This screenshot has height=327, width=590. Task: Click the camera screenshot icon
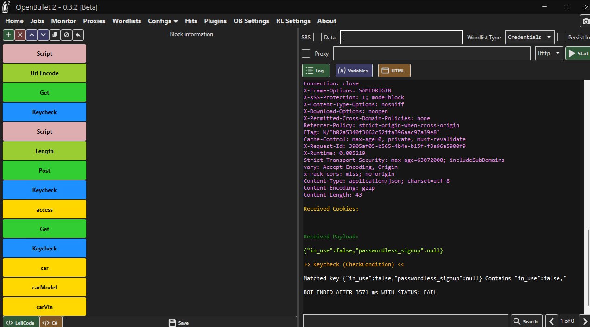click(585, 21)
